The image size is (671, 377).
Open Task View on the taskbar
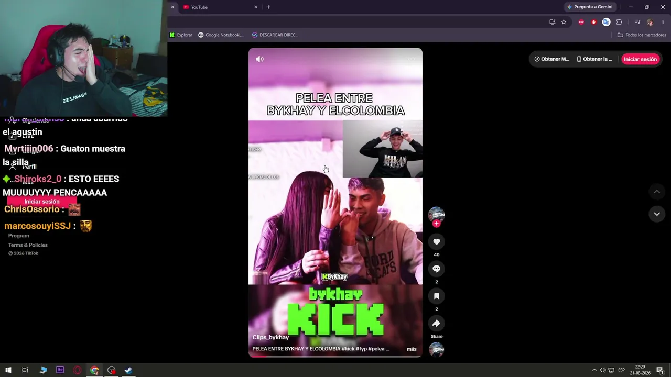click(x=25, y=370)
